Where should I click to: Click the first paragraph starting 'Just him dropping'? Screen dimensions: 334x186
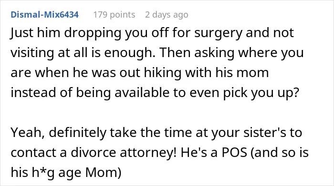[157, 63]
